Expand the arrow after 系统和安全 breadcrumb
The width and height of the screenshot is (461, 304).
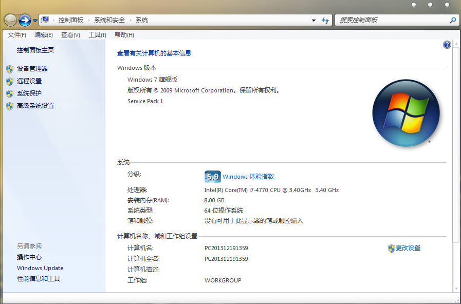131,20
